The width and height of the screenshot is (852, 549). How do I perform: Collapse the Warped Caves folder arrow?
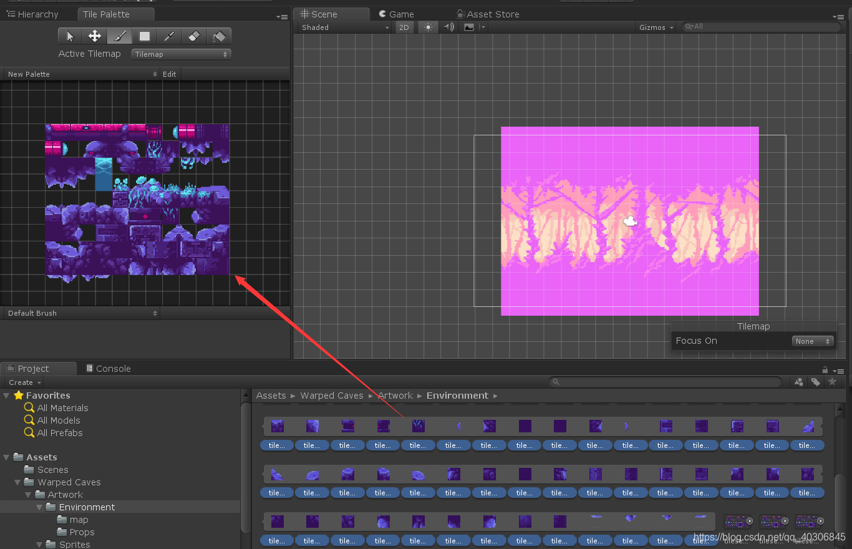pos(18,482)
